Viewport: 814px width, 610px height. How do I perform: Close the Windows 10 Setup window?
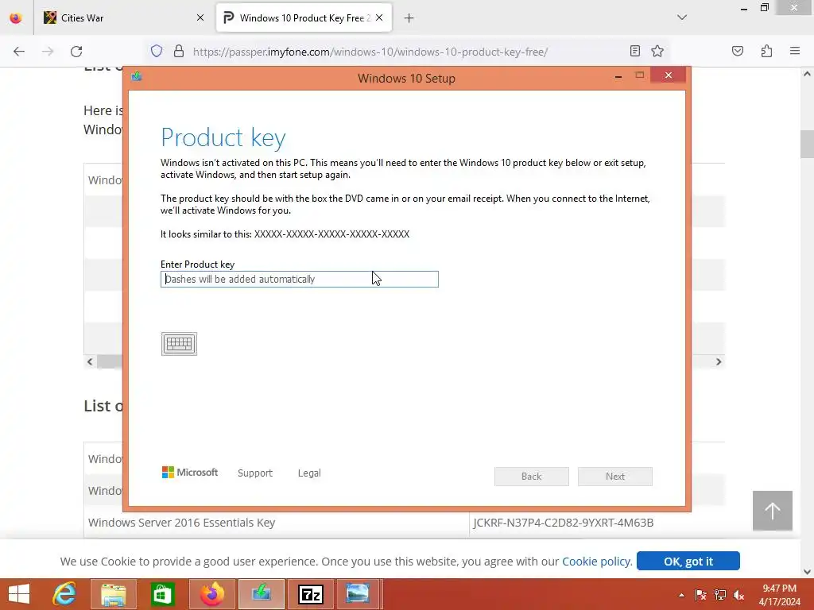click(668, 75)
